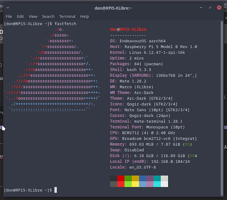Screen dimensions: 227x200
Task: Click the uptime value '2 mins'
Action: tap(137, 58)
